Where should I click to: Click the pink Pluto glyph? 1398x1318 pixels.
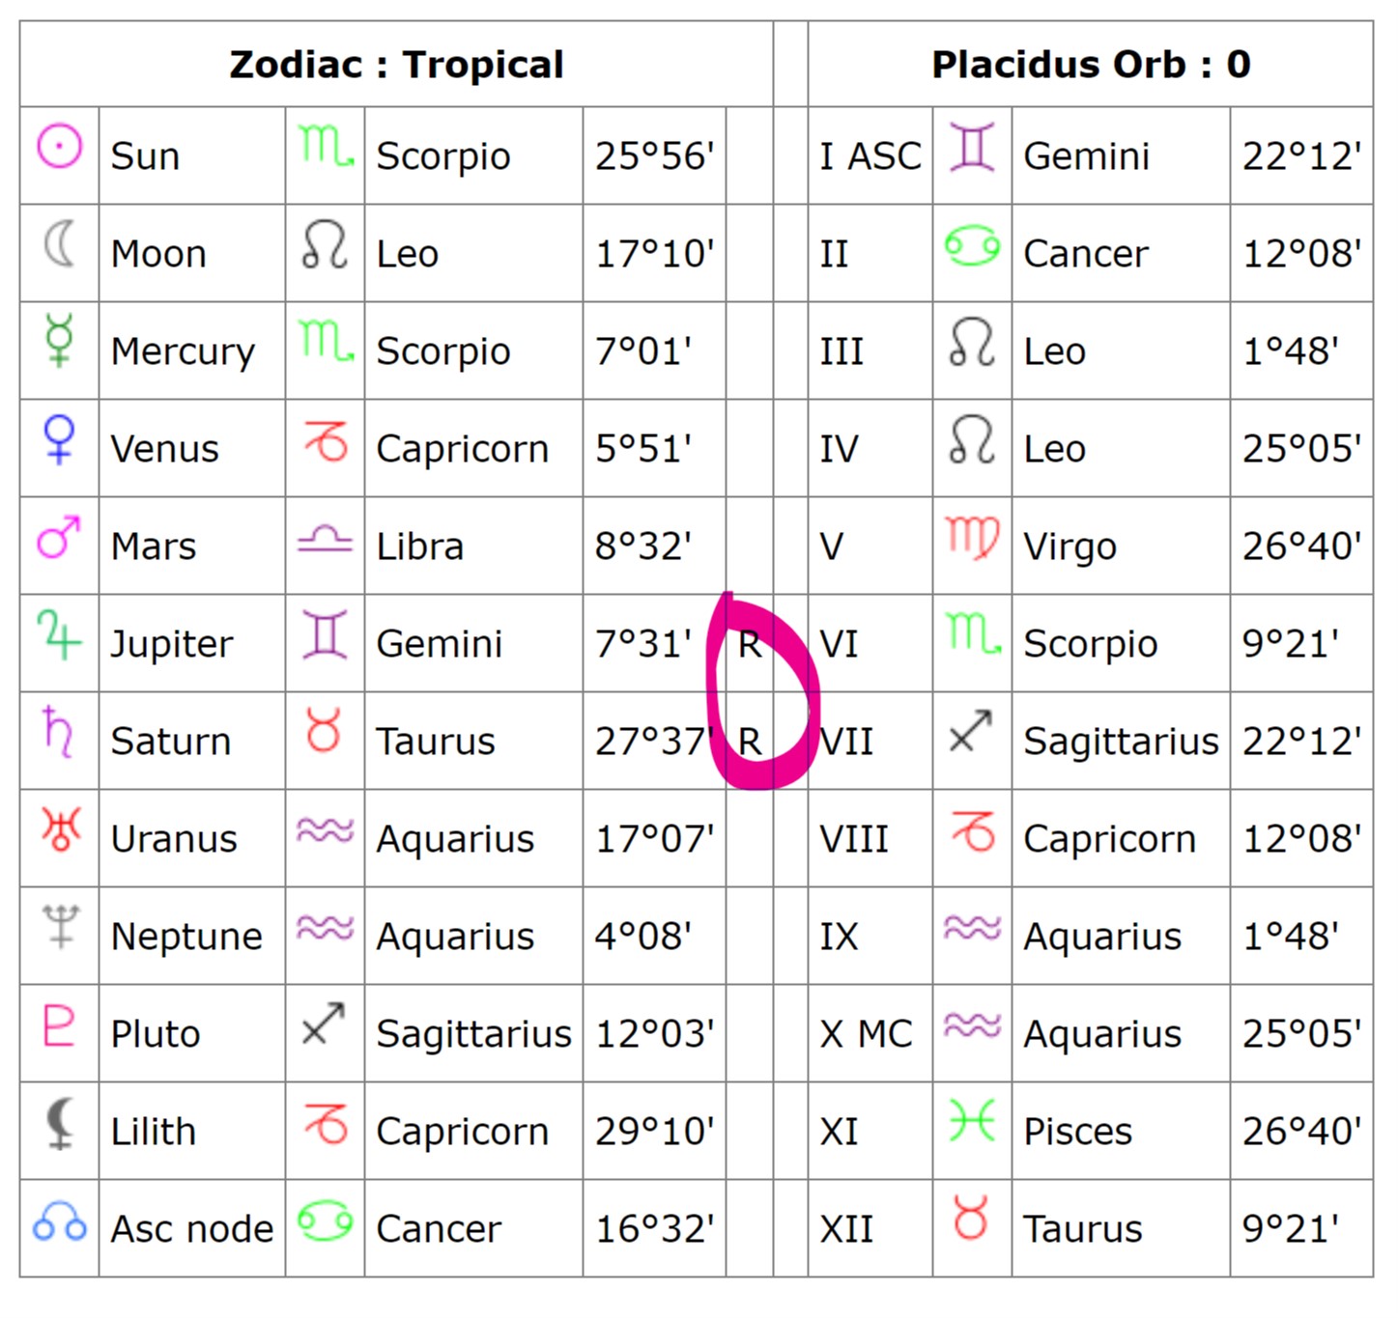[59, 1024]
